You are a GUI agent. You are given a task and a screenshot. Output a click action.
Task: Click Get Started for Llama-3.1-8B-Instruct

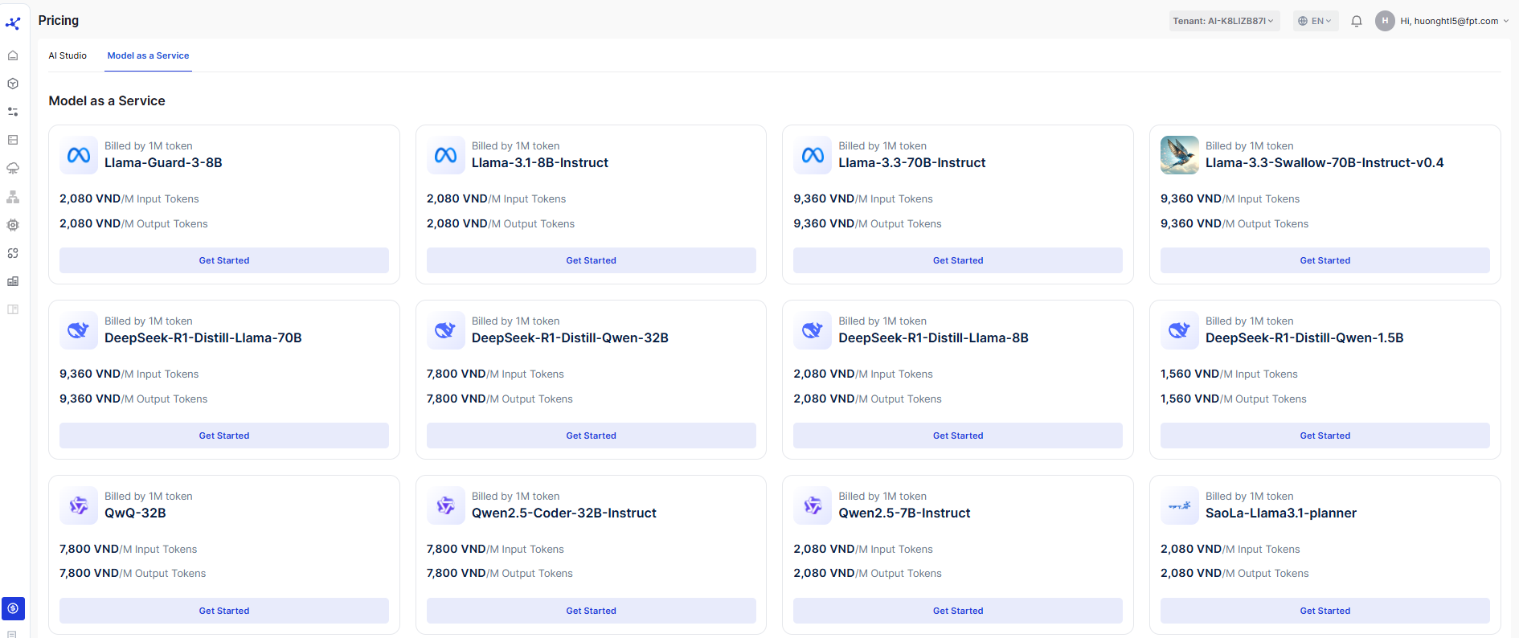tap(592, 260)
